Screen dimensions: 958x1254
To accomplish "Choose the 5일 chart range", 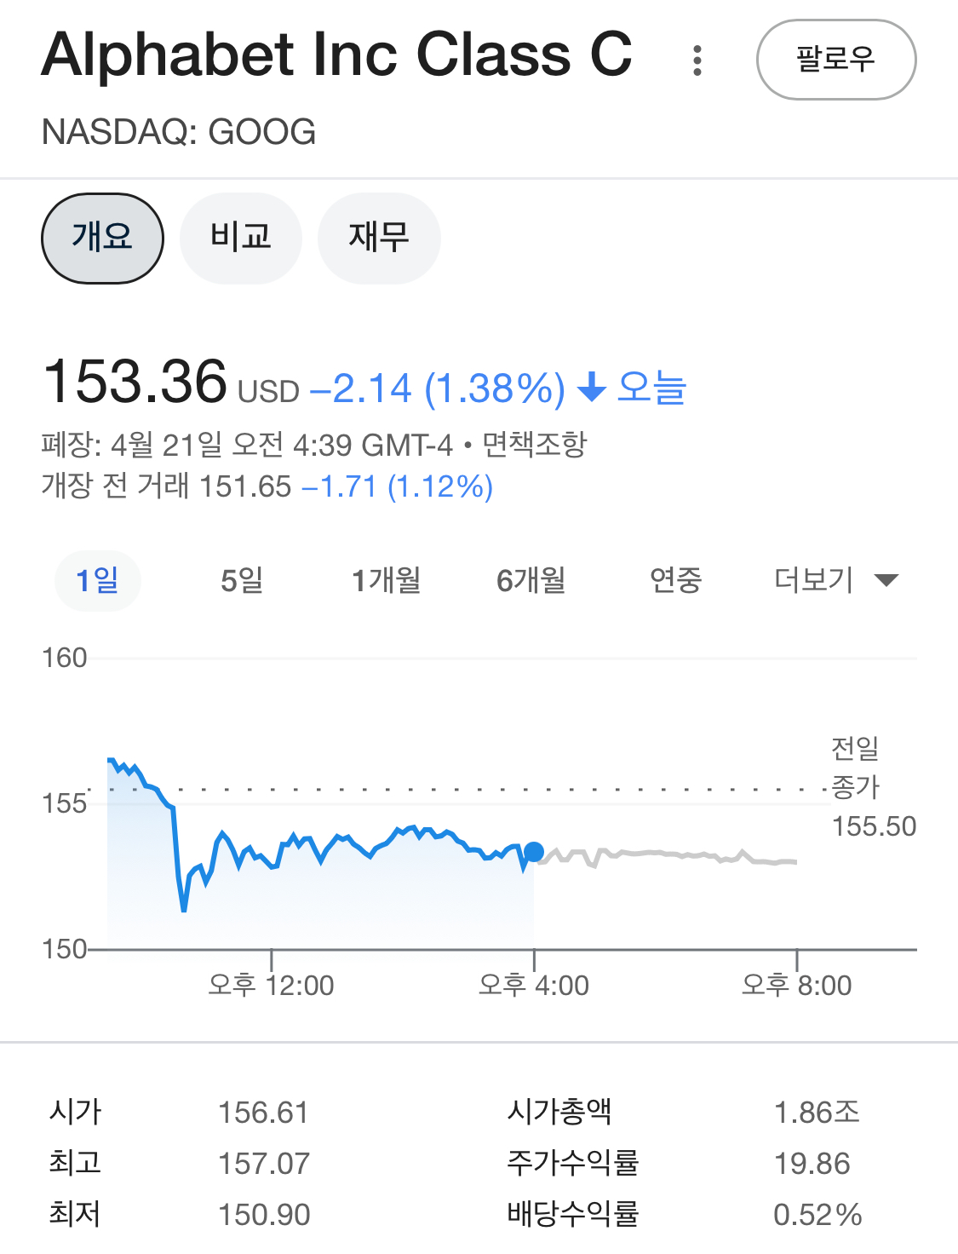I will [x=242, y=581].
